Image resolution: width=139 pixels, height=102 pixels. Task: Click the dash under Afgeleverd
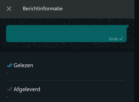[x=8, y=97]
